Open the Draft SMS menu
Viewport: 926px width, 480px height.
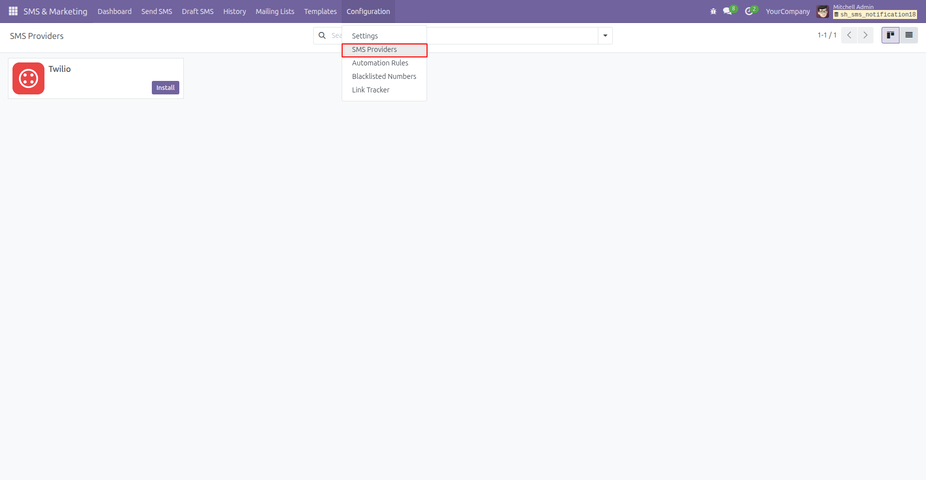[x=198, y=11]
